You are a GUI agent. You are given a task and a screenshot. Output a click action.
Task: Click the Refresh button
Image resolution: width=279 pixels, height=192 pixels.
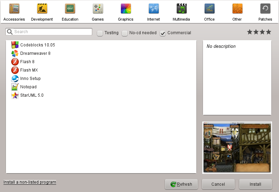(x=181, y=184)
